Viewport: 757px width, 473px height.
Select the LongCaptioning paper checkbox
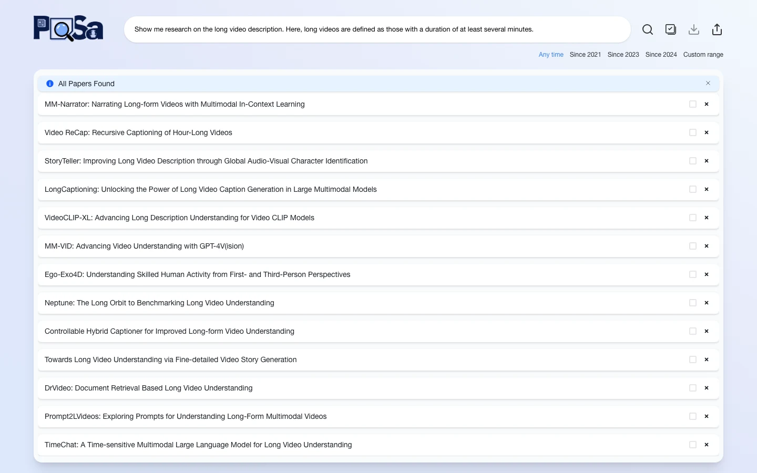point(693,189)
